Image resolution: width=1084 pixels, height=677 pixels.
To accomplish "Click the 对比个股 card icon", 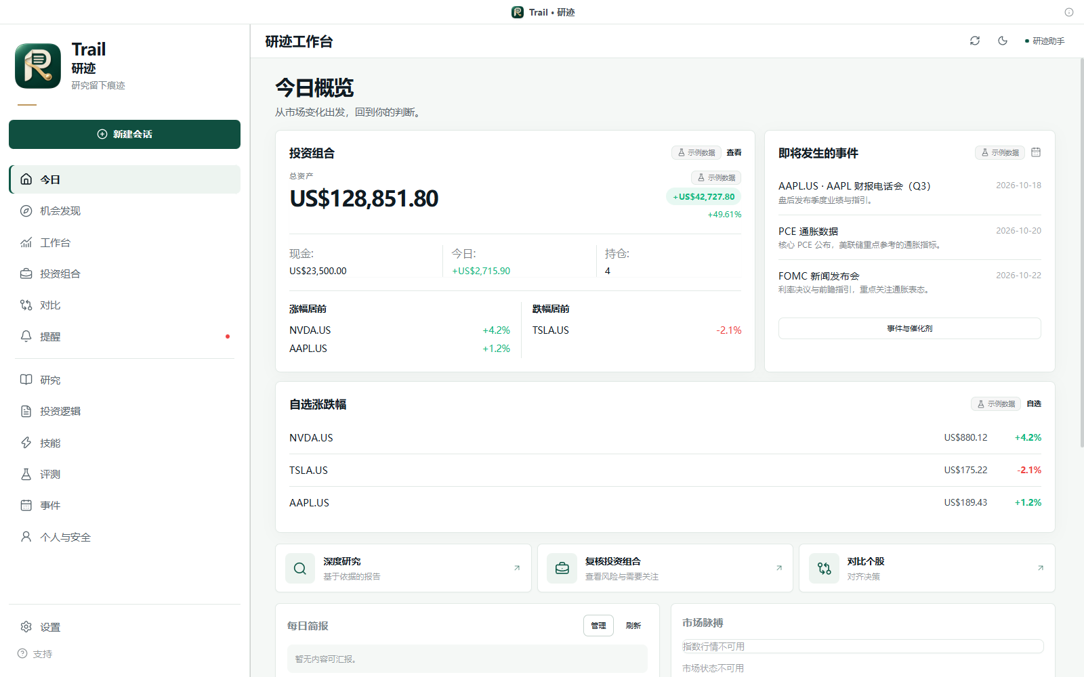I will point(824,569).
